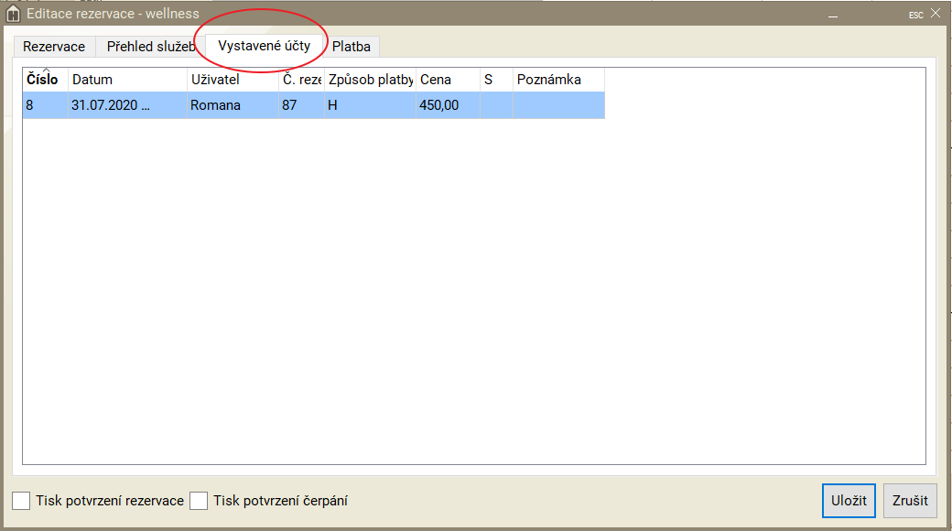Screen dimensions: 952x531
Task: Click the app icon in the title bar
Action: [13, 14]
